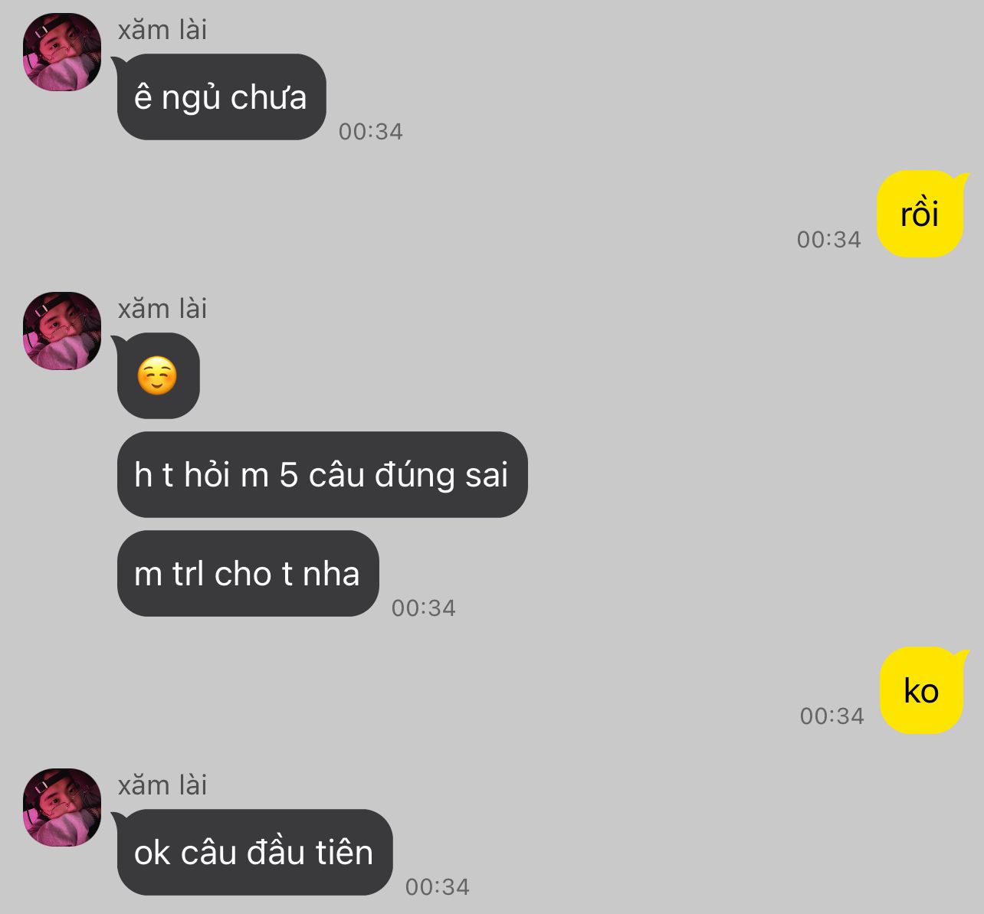Click the 00:34 time after "m trl cho t nha"
984x914 pixels.
(x=424, y=608)
